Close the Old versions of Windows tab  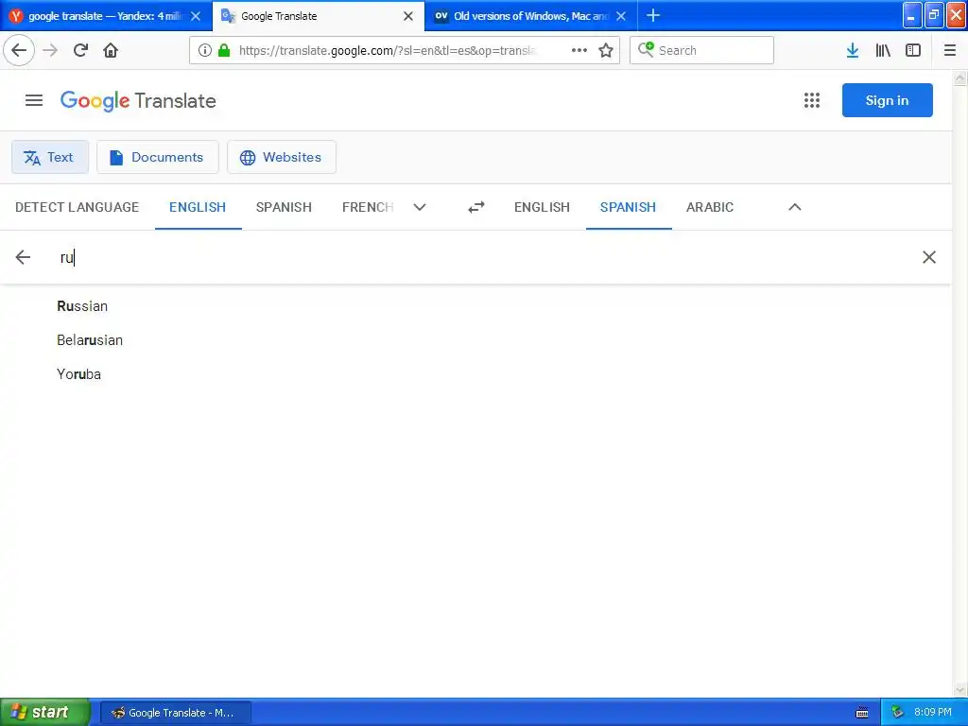pyautogui.click(x=621, y=16)
